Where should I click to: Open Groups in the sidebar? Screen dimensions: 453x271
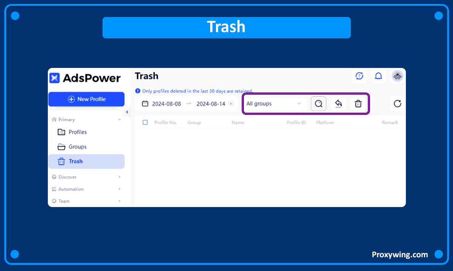coord(77,147)
